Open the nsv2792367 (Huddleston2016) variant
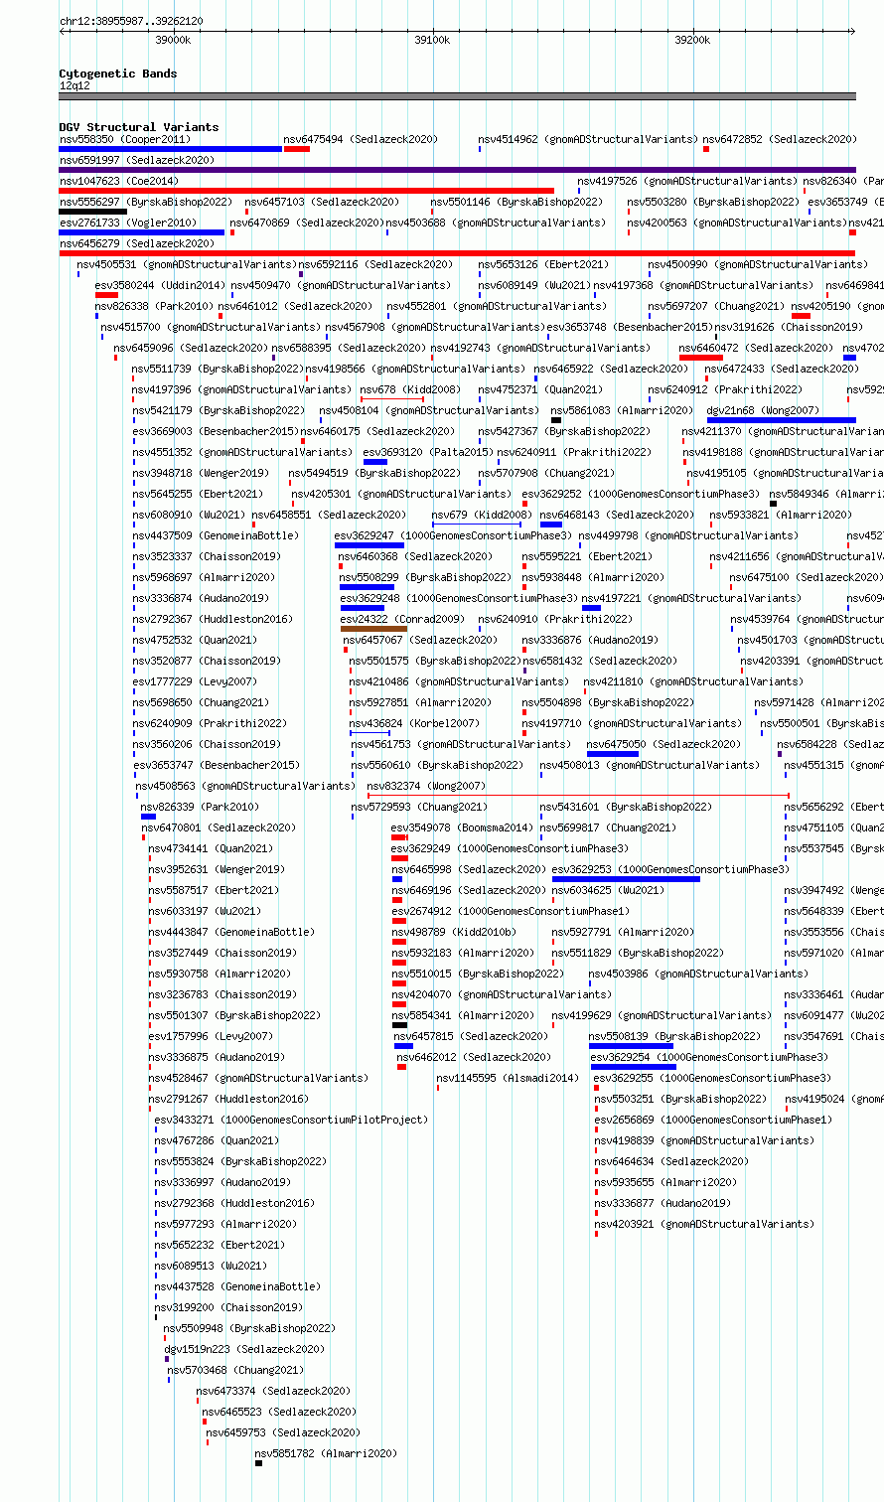The image size is (884, 1502). [213, 620]
